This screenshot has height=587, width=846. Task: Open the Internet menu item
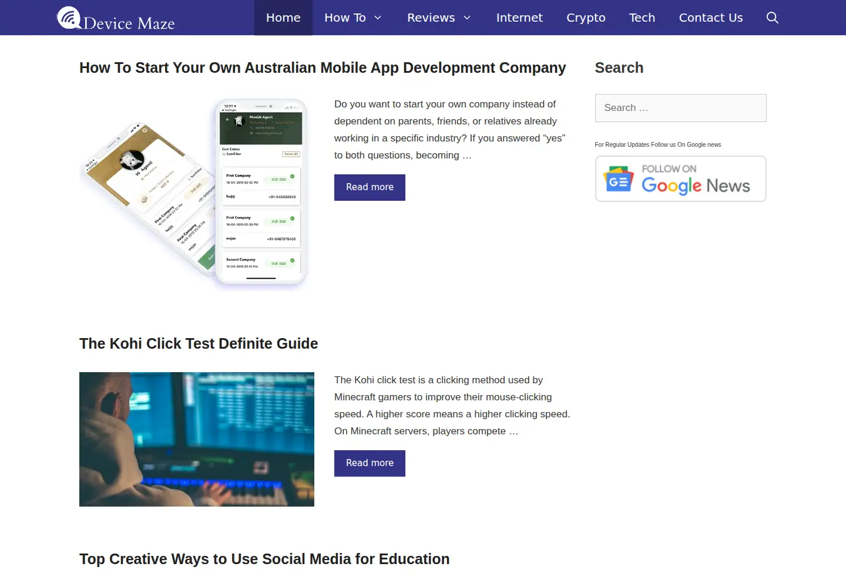[x=519, y=18]
